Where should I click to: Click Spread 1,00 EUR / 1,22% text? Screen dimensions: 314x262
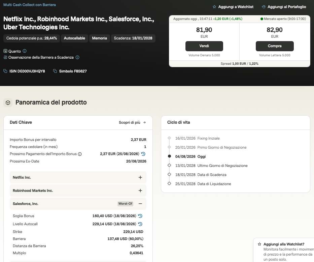point(240,64)
